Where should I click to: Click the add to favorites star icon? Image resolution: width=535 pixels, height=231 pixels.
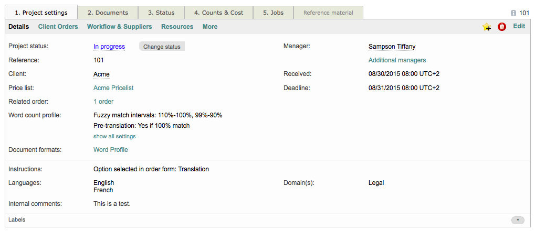click(x=487, y=27)
